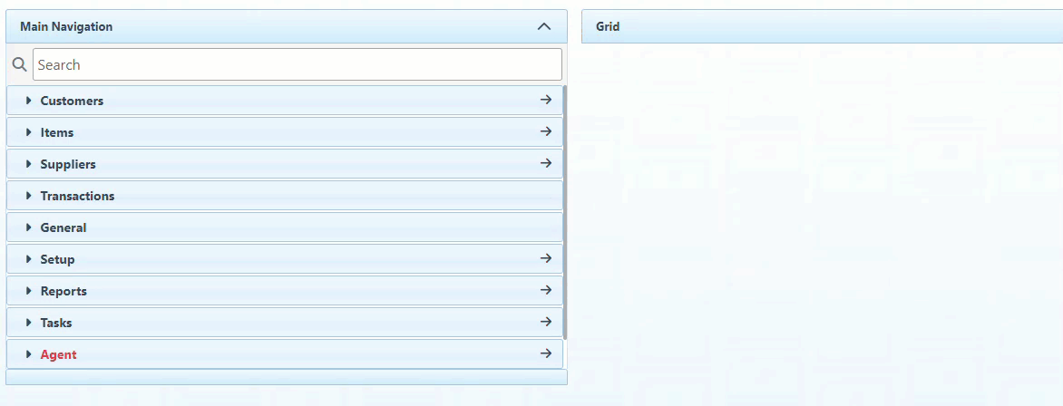Expand the Suppliers disclosure triangle

[29, 164]
